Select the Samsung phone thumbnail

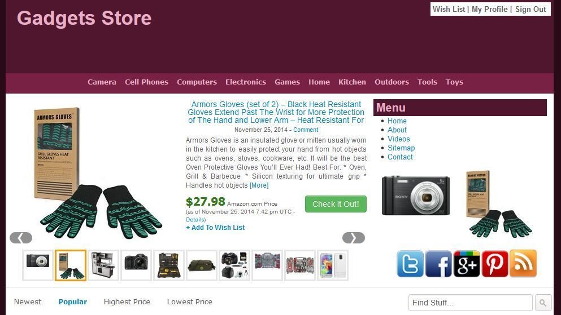point(333,265)
